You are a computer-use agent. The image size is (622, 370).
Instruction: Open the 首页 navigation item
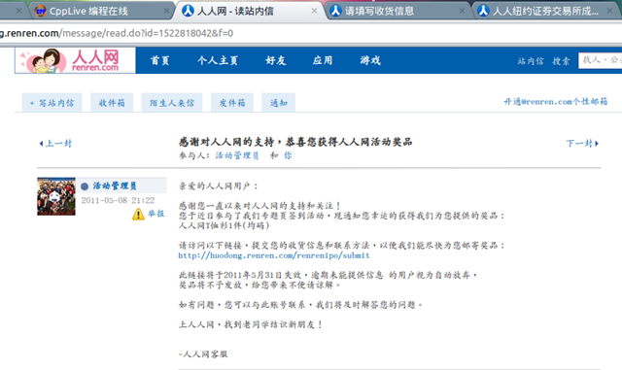click(x=160, y=60)
